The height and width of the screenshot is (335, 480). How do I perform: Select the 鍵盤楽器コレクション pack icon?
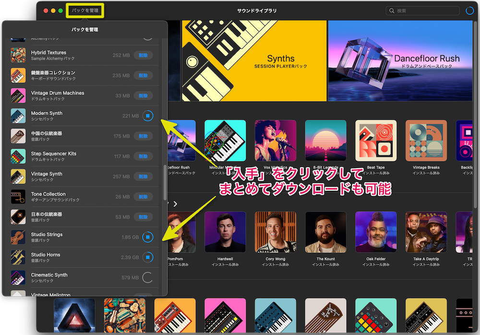(18, 75)
